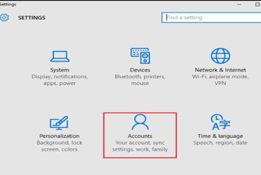Screen dimensions: 261x175
Task: Click 'Display, notifications, apps, power' description
Action: tap(59, 80)
